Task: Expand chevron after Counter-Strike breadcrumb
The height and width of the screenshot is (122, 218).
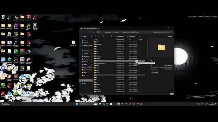Action: click(x=141, y=32)
